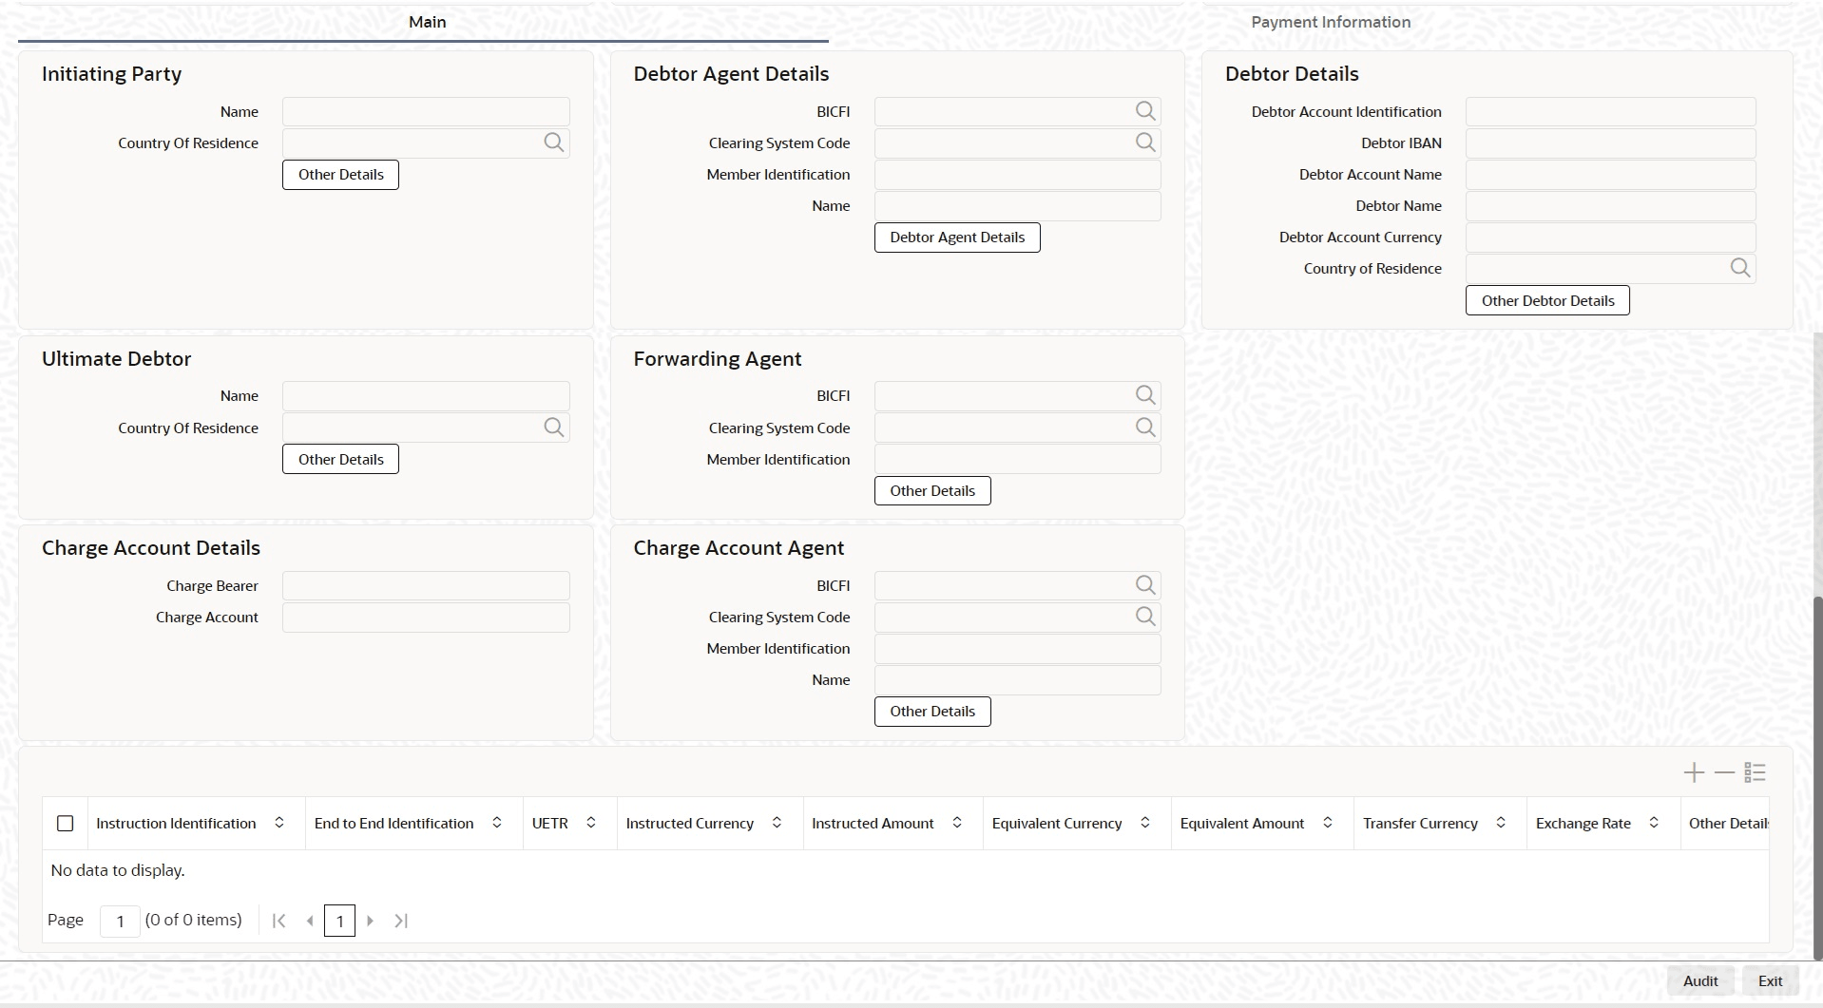Sort by End to End Identification column
1823x1008 pixels.
click(x=497, y=823)
